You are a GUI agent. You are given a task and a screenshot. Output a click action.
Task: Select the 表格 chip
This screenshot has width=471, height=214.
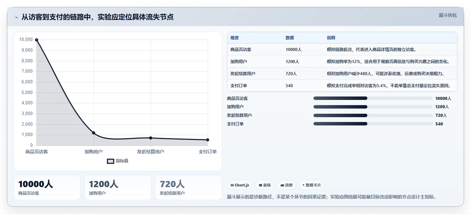[x=265, y=185]
